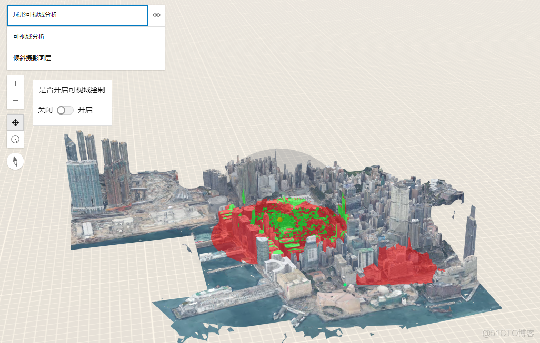This screenshot has width=540, height=343.
Task: Click the compass to reset map orientation
Action: [15, 161]
